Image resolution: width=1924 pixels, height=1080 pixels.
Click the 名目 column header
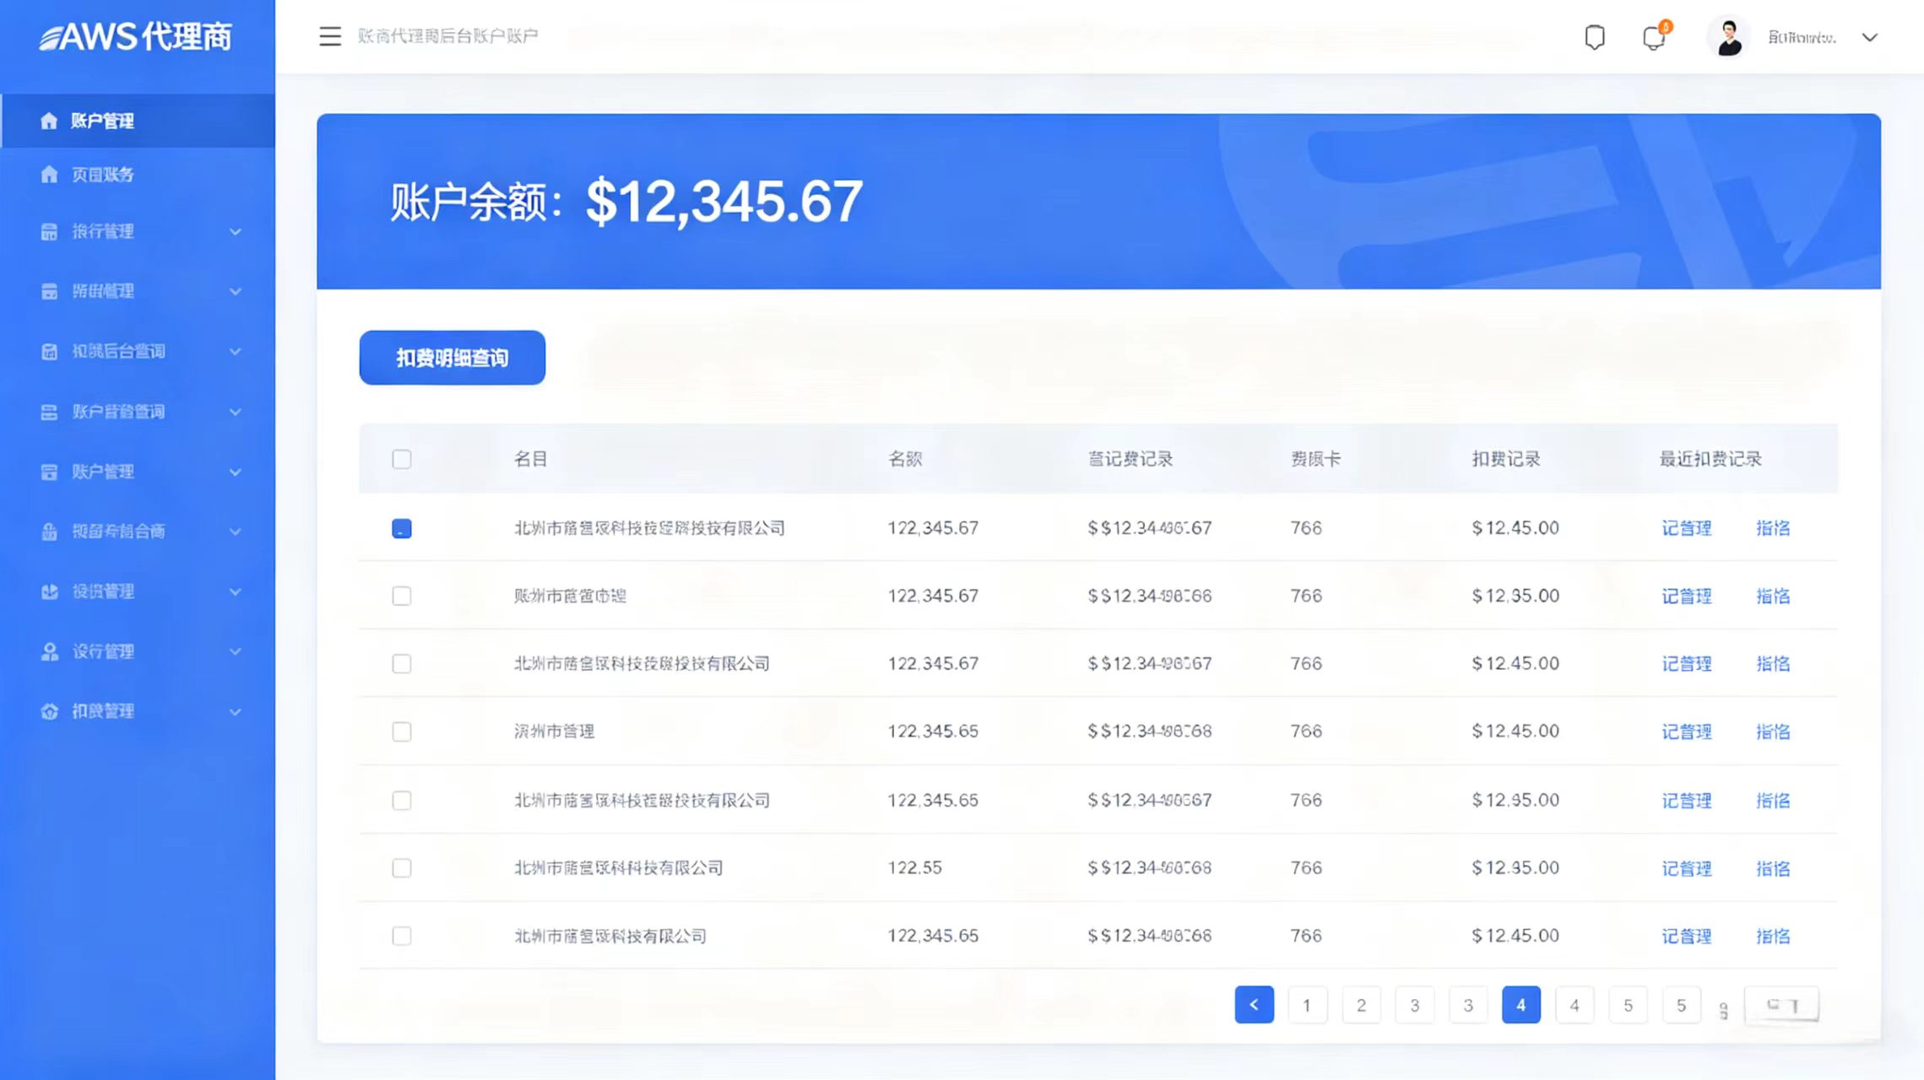[x=531, y=459]
